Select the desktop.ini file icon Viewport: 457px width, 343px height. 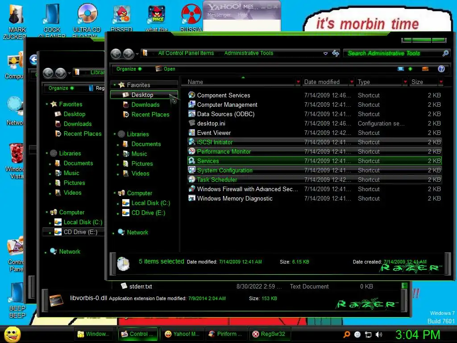pos(191,123)
